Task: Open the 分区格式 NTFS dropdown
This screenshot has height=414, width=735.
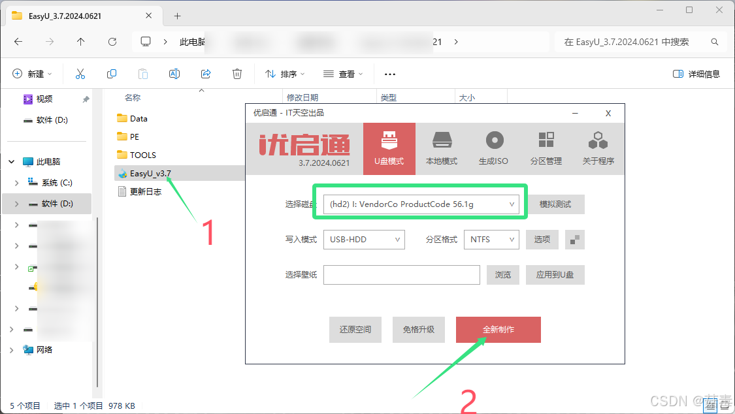Action: [491, 239]
